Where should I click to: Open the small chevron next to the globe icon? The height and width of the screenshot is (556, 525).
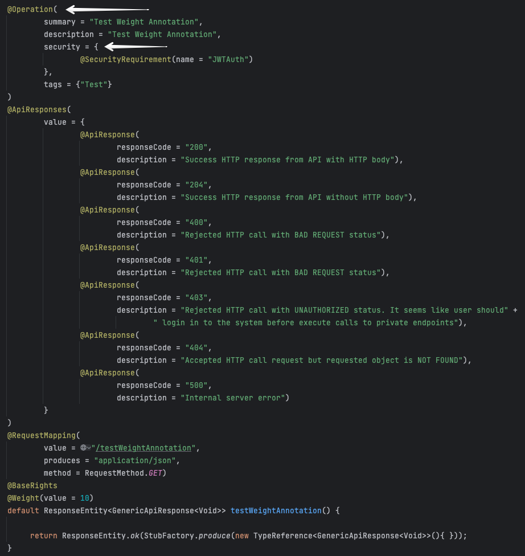tap(89, 449)
